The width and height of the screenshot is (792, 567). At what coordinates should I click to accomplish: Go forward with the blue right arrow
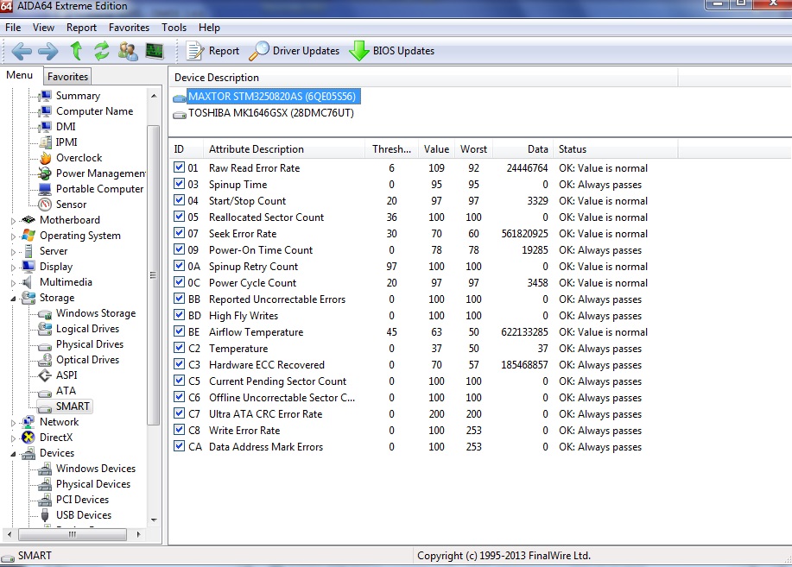(x=48, y=51)
